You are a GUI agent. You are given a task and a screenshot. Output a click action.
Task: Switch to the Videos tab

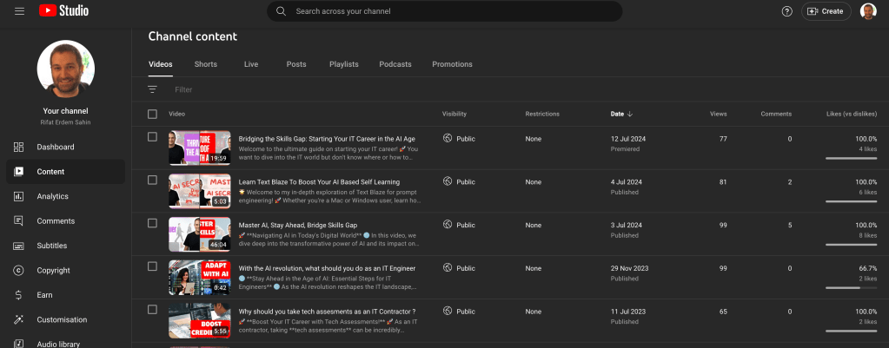pos(161,64)
